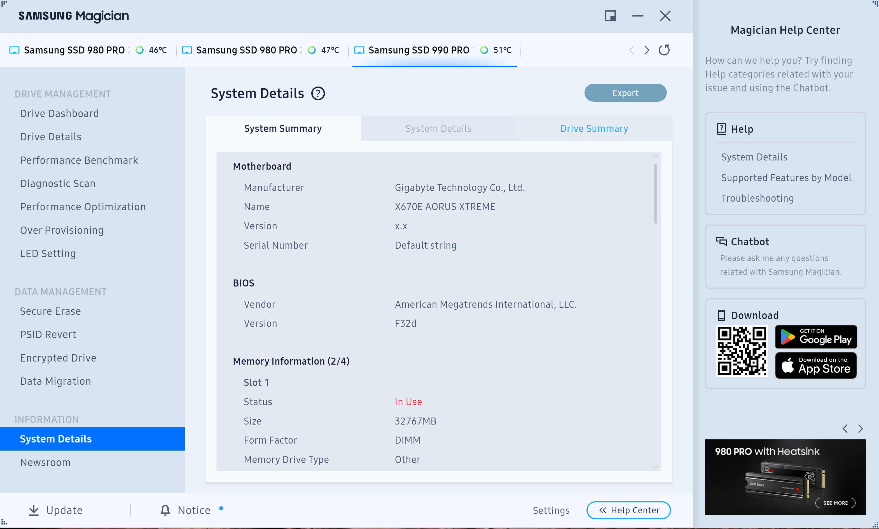Open the Google Play badge

point(815,337)
